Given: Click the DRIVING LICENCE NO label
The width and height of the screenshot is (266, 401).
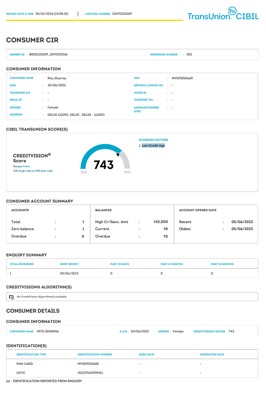Looking at the screenshot, I should point(148,85).
